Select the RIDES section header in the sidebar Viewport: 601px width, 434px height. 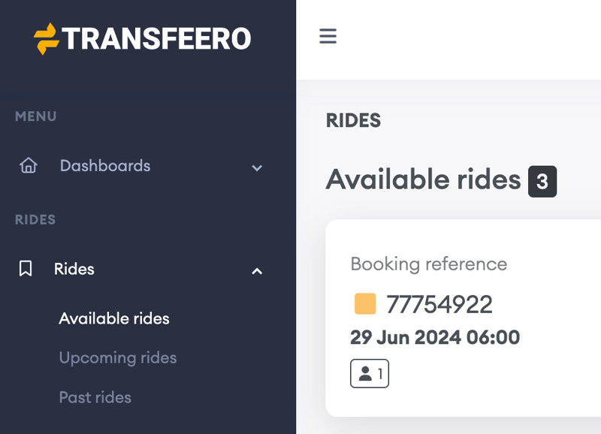pyautogui.click(x=35, y=219)
